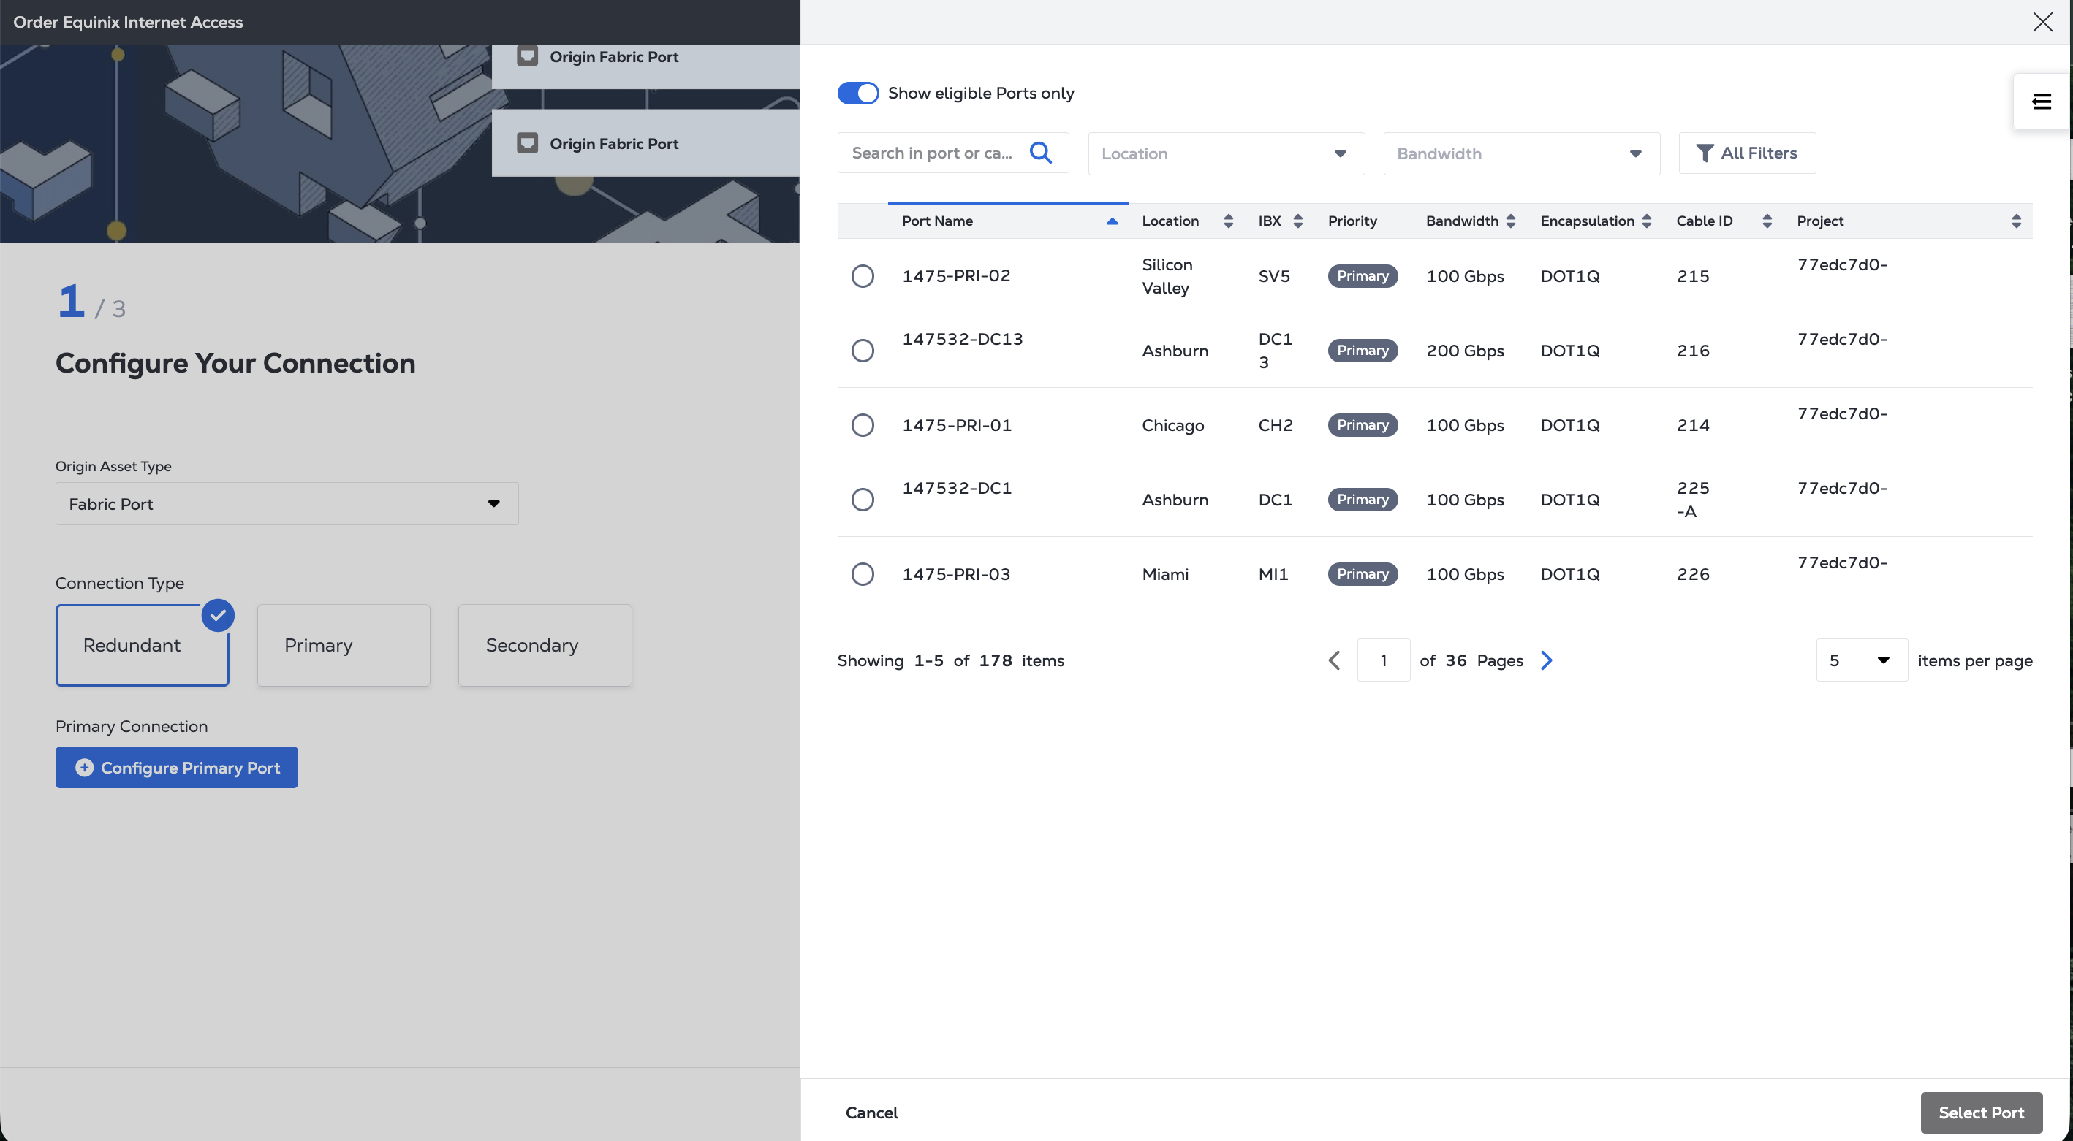2073x1141 pixels.
Task: Go to previous page arrow
Action: click(1333, 660)
